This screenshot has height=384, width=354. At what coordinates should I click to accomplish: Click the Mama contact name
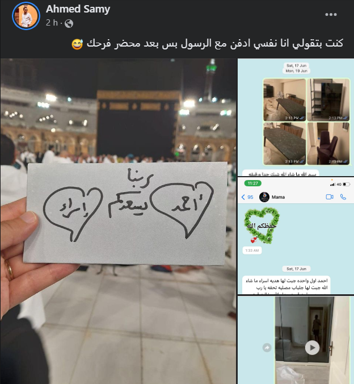(x=278, y=197)
